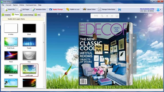Open the File menu

click(x=3, y=5)
